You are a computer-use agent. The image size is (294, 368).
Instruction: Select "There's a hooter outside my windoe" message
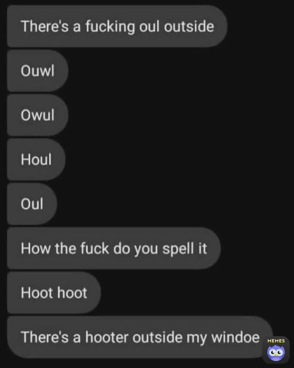pyautogui.click(x=140, y=337)
